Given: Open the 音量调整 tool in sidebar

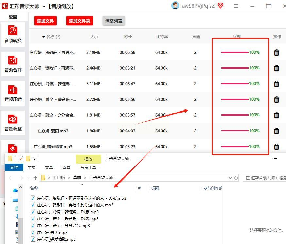Looking at the screenshot, I should (x=13, y=123).
